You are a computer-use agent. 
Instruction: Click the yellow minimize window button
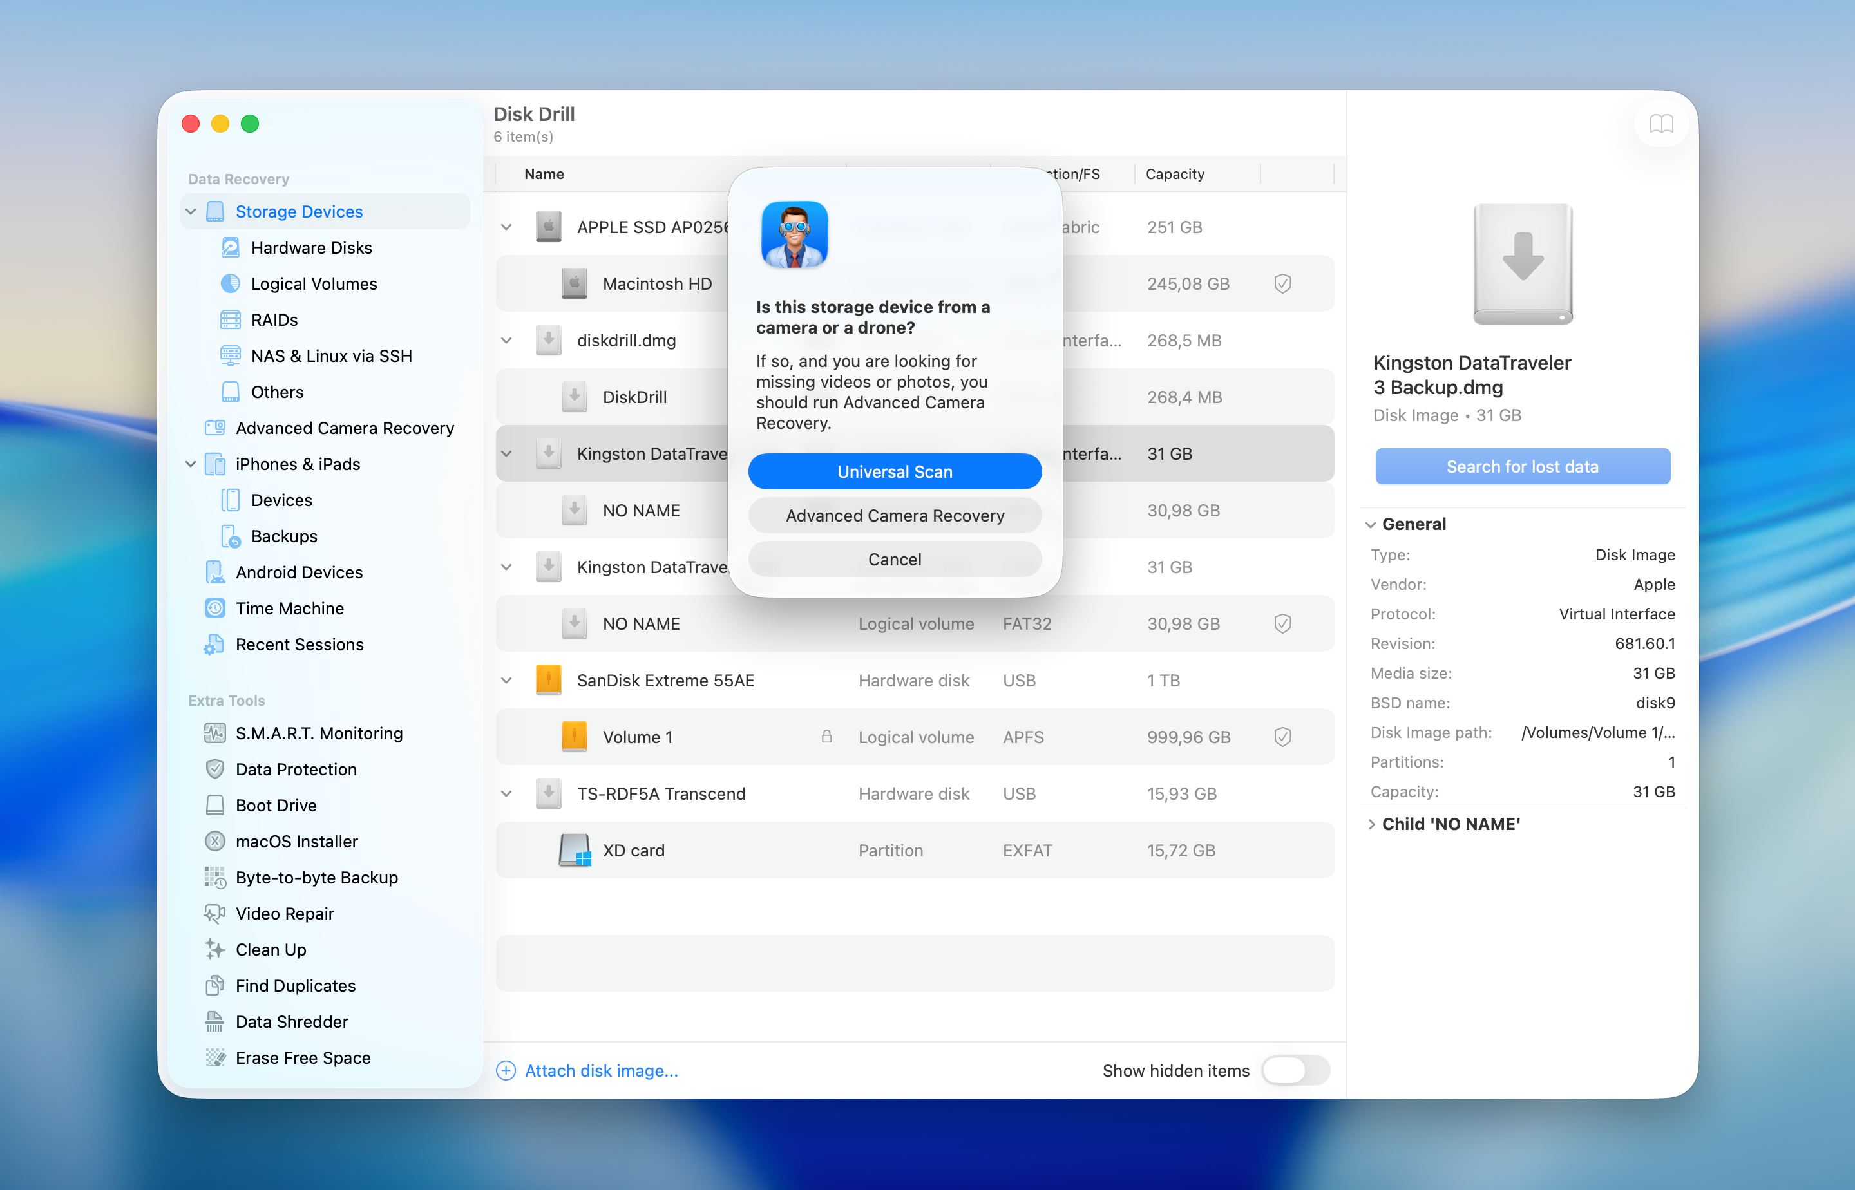[x=220, y=124]
